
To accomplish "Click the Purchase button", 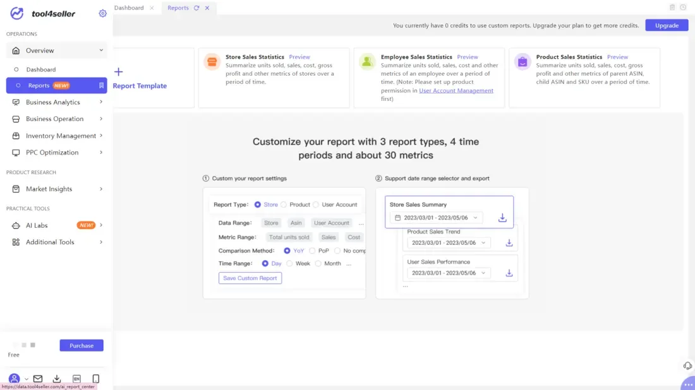I will (82, 346).
